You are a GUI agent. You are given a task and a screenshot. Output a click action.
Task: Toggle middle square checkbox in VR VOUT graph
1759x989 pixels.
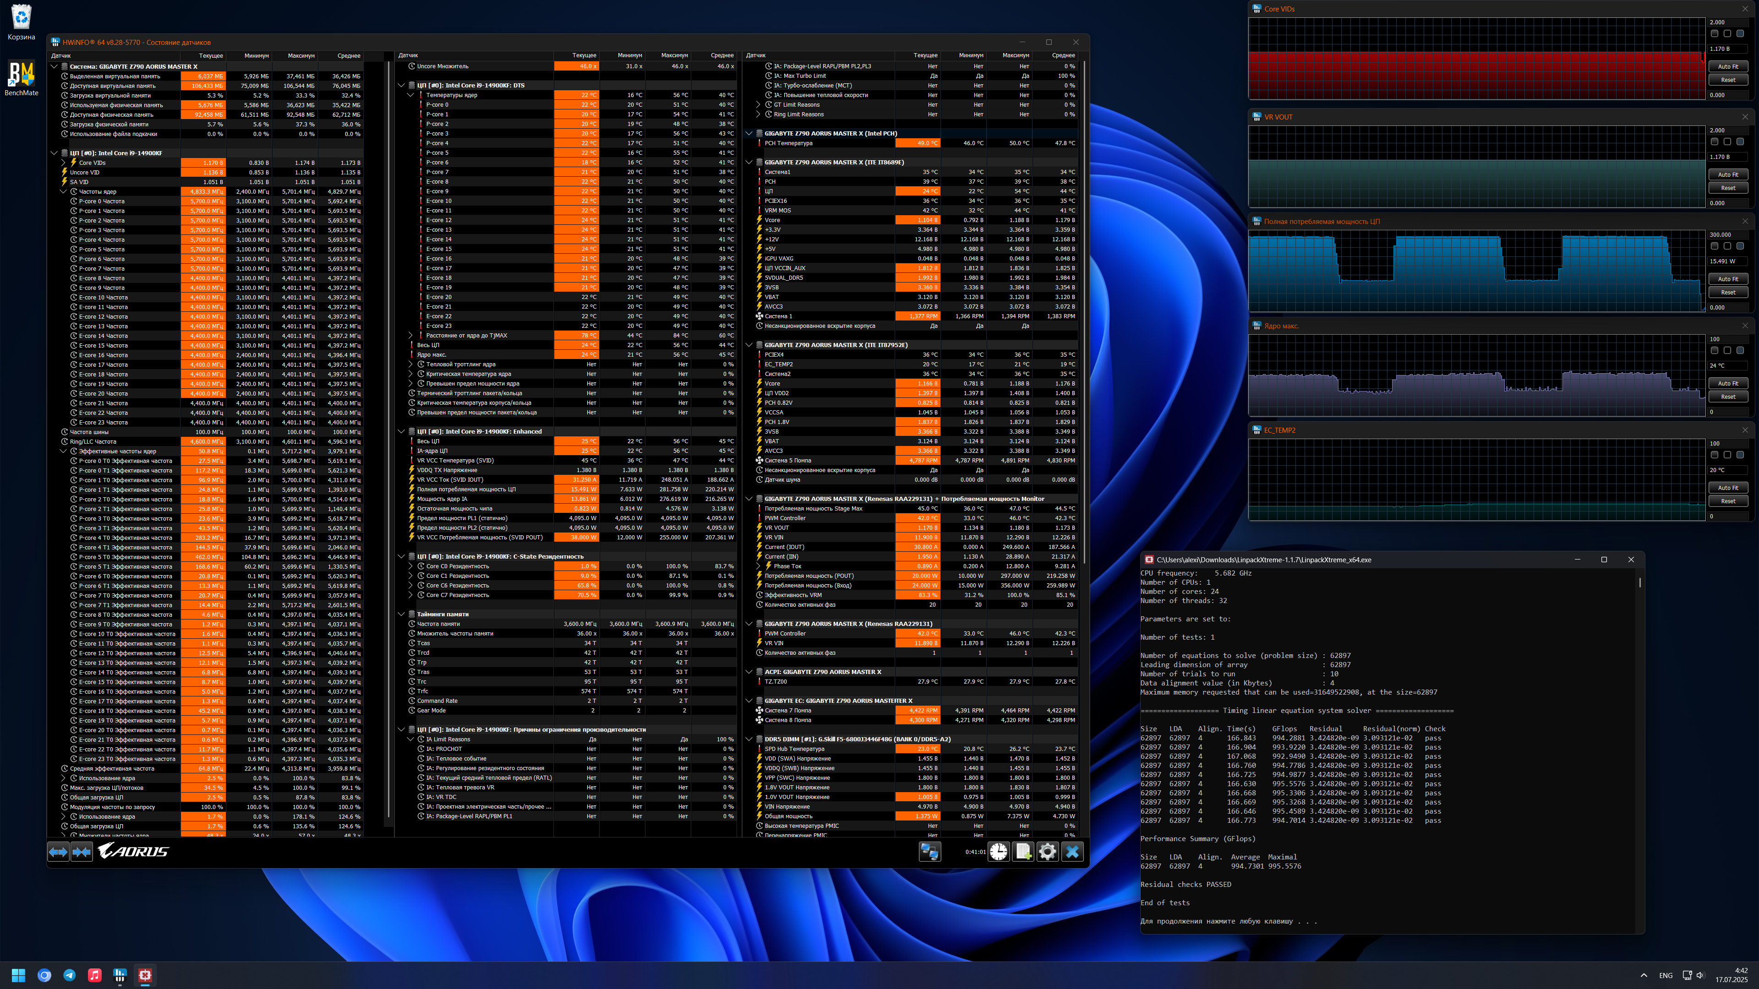coord(1727,141)
